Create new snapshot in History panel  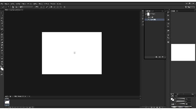tap(160, 57)
